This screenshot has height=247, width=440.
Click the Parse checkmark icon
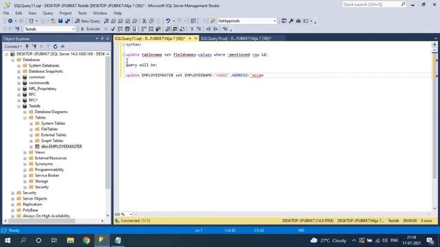113,29
